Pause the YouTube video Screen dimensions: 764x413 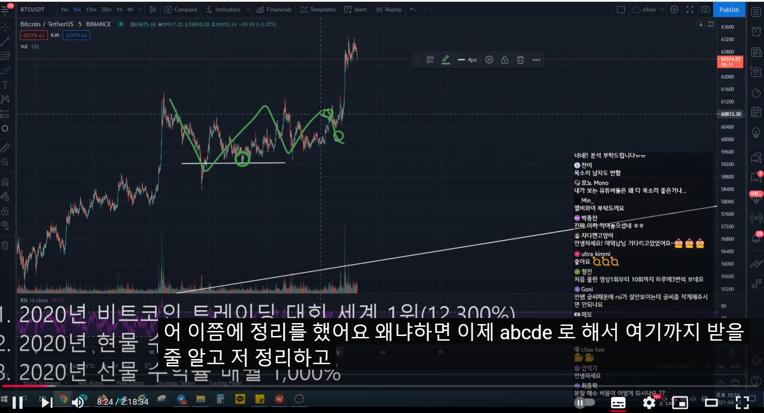tap(18, 402)
